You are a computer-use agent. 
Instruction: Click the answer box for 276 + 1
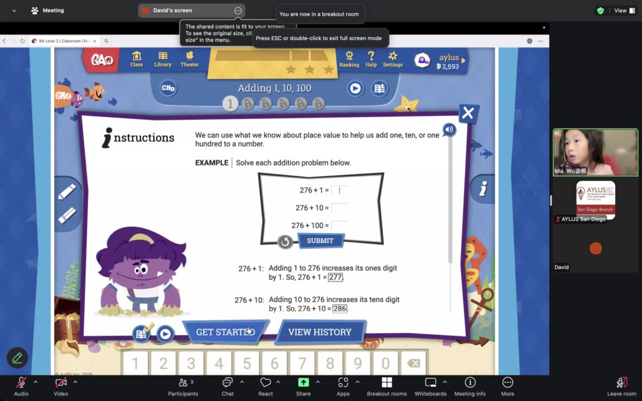coord(339,190)
